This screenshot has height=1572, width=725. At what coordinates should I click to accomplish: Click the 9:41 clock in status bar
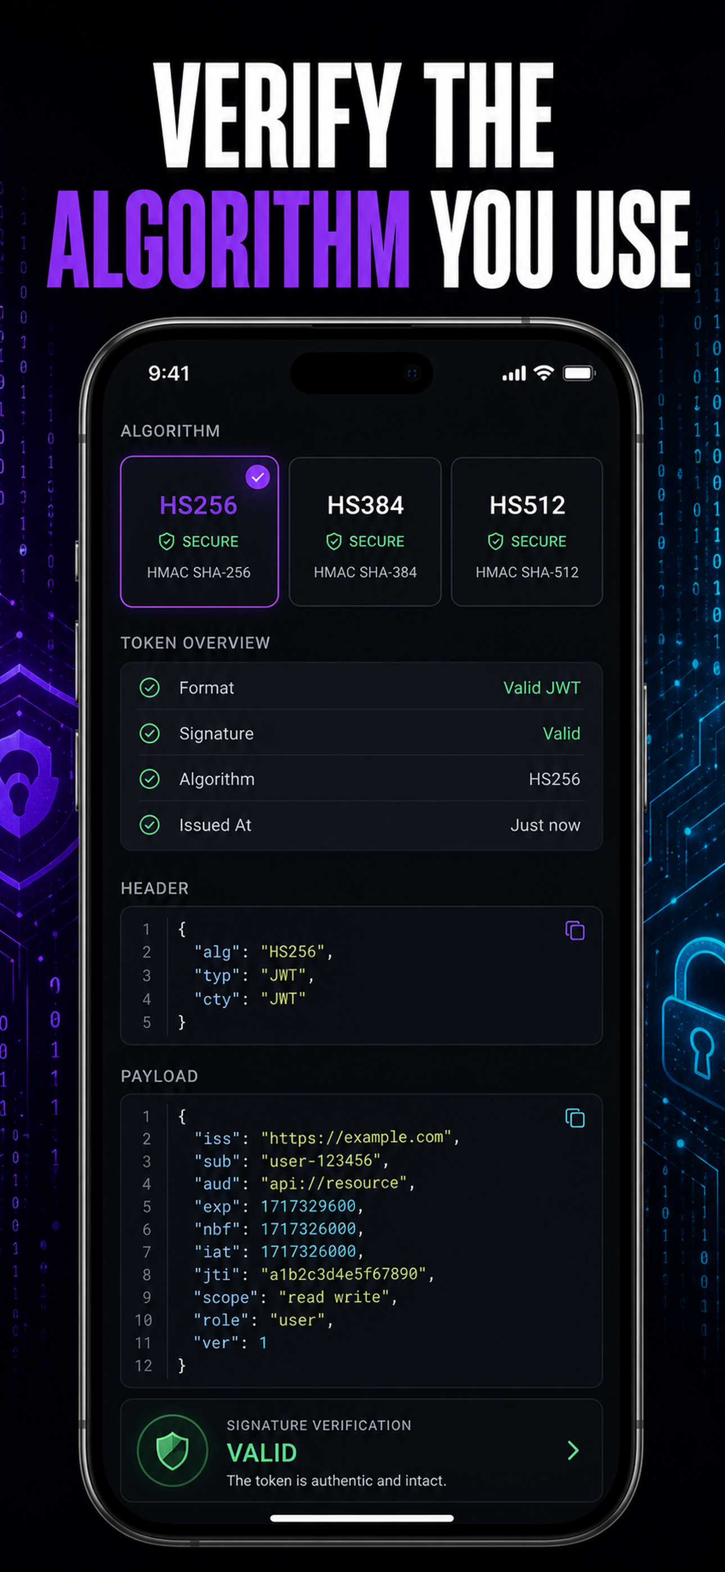click(x=169, y=373)
